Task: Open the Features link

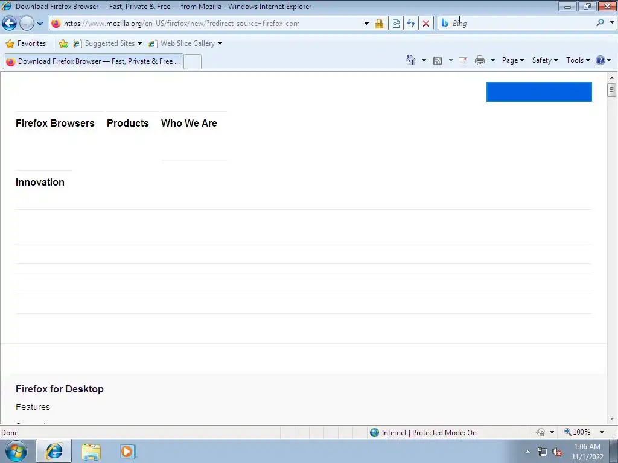Action: point(33,407)
